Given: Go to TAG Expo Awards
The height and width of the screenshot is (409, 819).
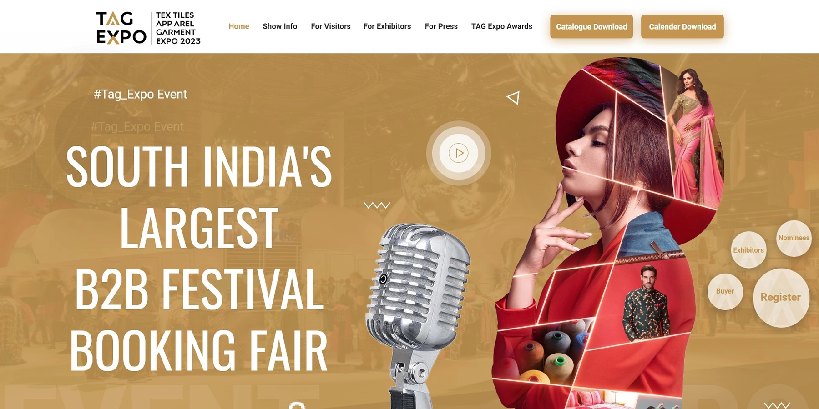Looking at the screenshot, I should click(x=502, y=26).
